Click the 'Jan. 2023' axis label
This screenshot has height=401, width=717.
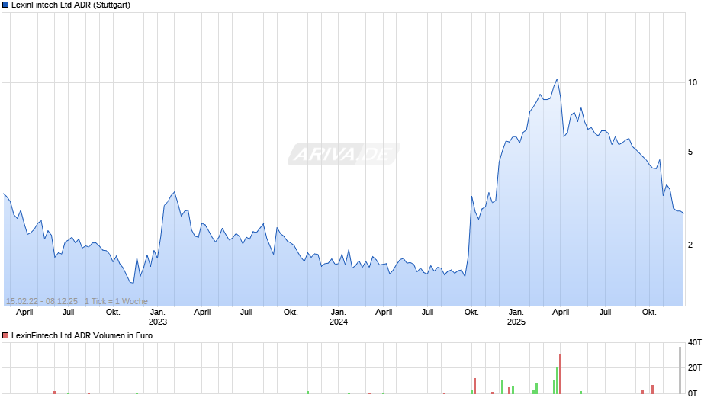pyautogui.click(x=158, y=317)
